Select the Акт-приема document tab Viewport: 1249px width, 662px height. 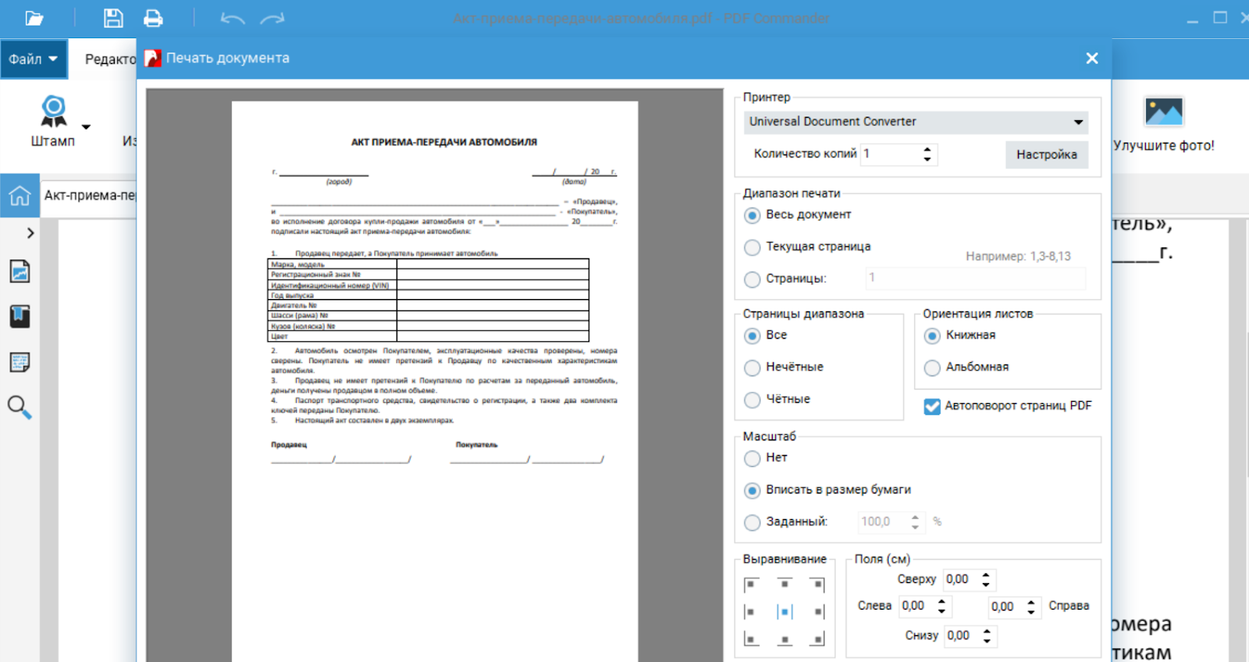(89, 195)
